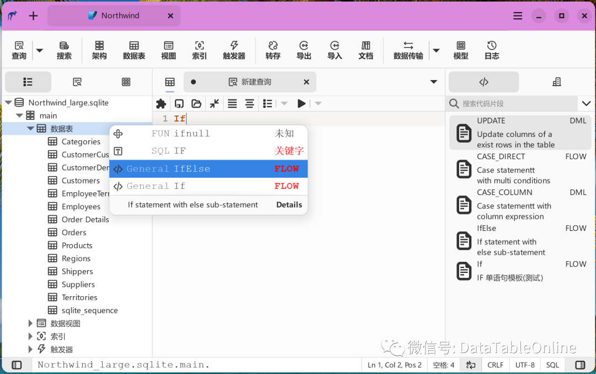This screenshot has width=596, height=374.
Task: Toggle the sidebar with bottom-left panel icon
Action: coord(17,365)
